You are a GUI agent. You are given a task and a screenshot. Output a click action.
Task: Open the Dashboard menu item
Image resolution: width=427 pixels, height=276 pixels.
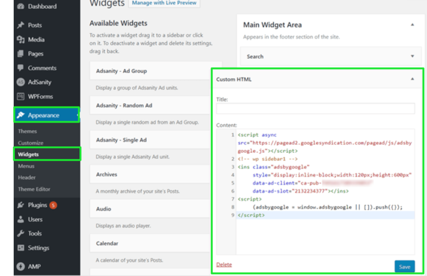point(42,6)
